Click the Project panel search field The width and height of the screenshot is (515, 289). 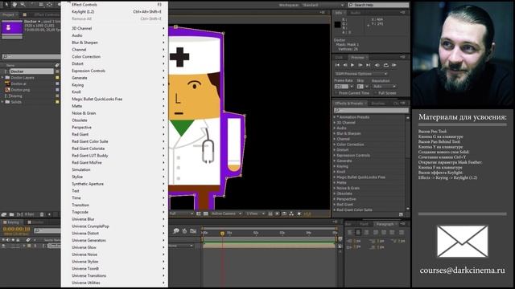point(31,57)
